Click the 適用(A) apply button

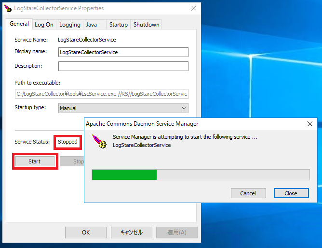[x=177, y=233]
